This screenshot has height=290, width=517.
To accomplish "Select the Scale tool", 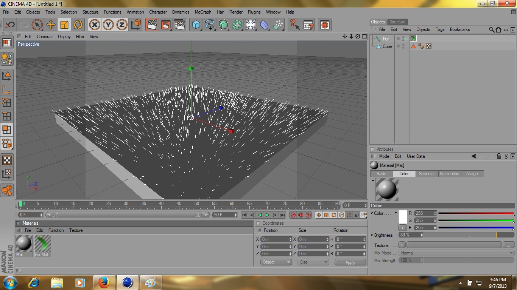I will pos(64,25).
